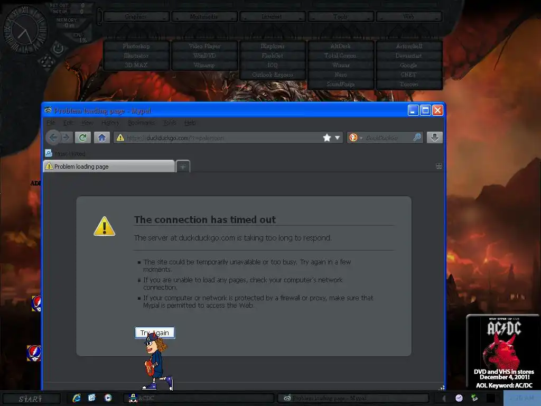Open SoundForge from the Tools list
The width and height of the screenshot is (541, 406).
pyautogui.click(x=340, y=84)
